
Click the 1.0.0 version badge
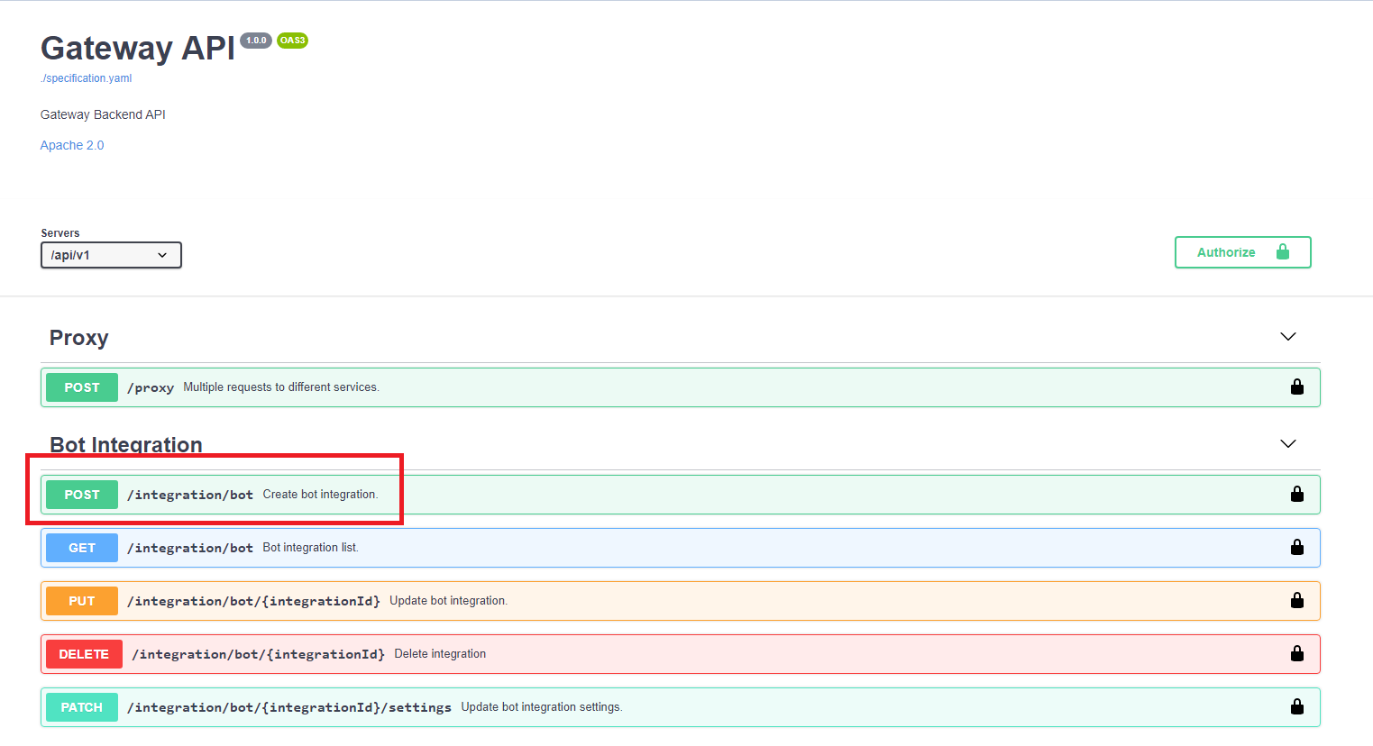(x=256, y=41)
